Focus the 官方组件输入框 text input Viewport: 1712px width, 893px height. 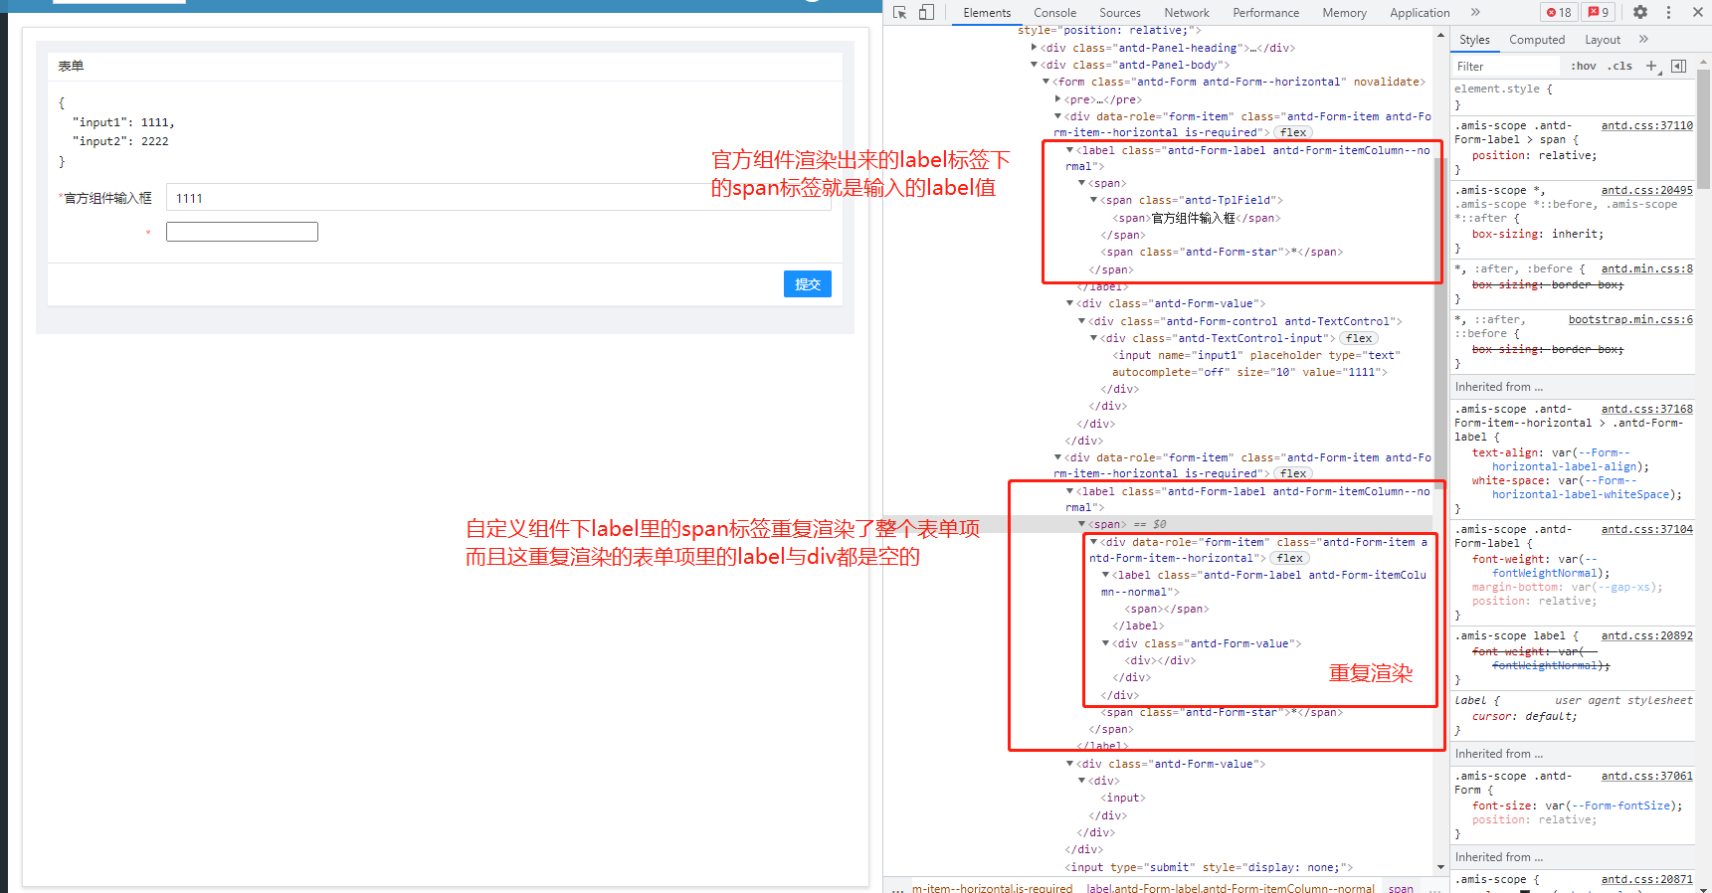pos(498,198)
